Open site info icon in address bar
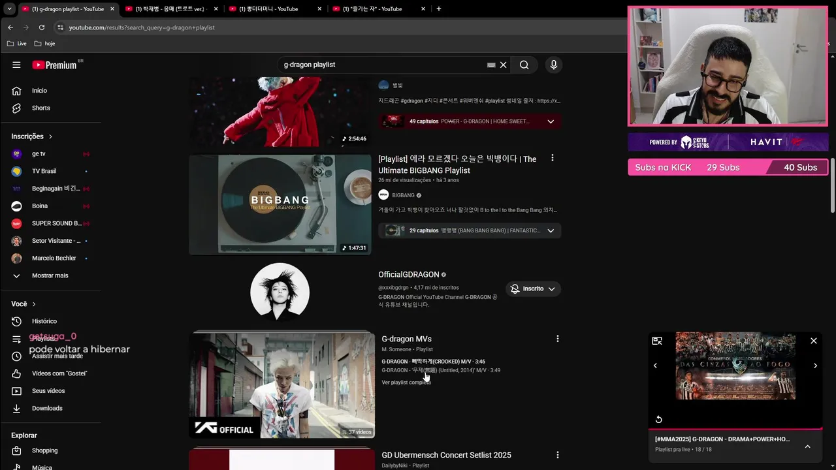The height and width of the screenshot is (470, 836). click(x=60, y=27)
